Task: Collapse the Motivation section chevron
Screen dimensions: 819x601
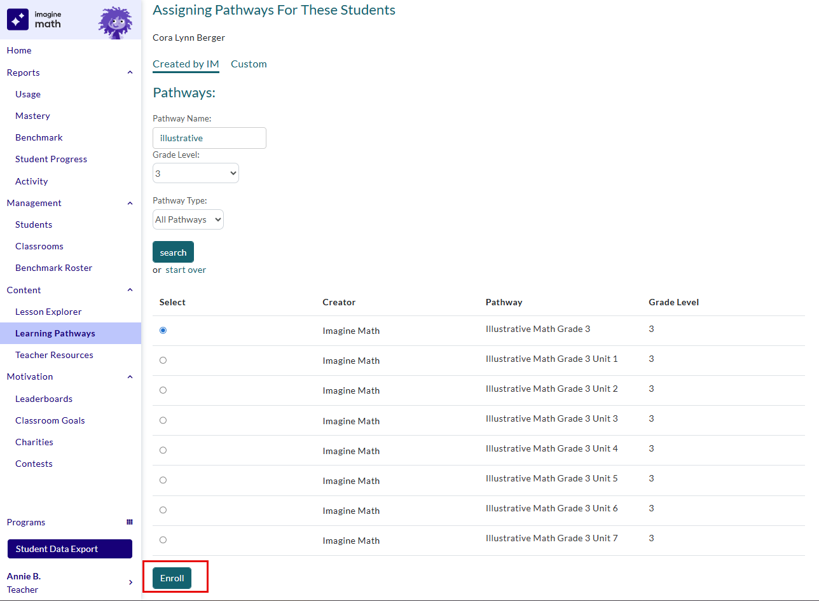Action: click(130, 377)
